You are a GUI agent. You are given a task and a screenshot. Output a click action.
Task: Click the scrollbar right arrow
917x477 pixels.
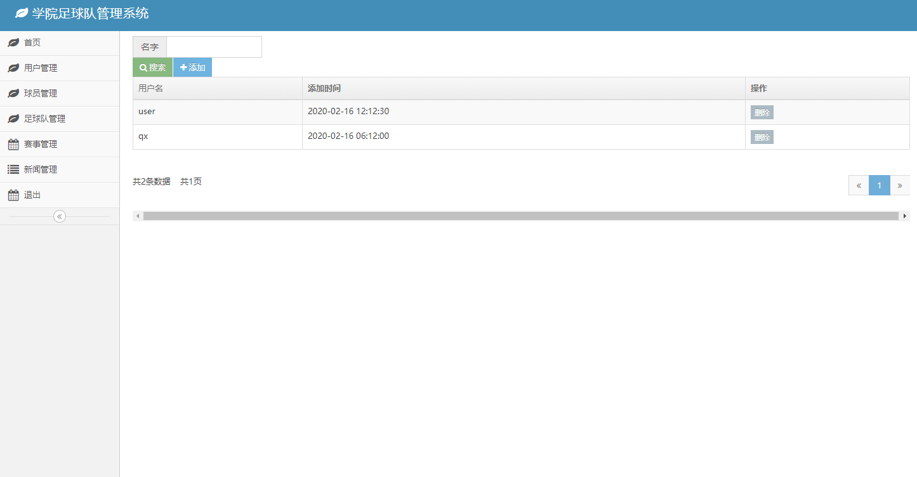[904, 216]
